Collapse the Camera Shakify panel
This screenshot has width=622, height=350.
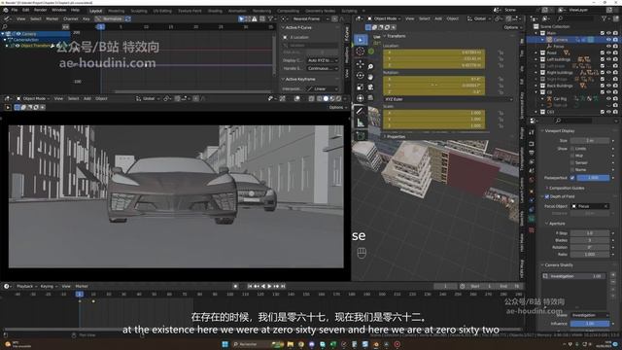pyautogui.click(x=558, y=265)
